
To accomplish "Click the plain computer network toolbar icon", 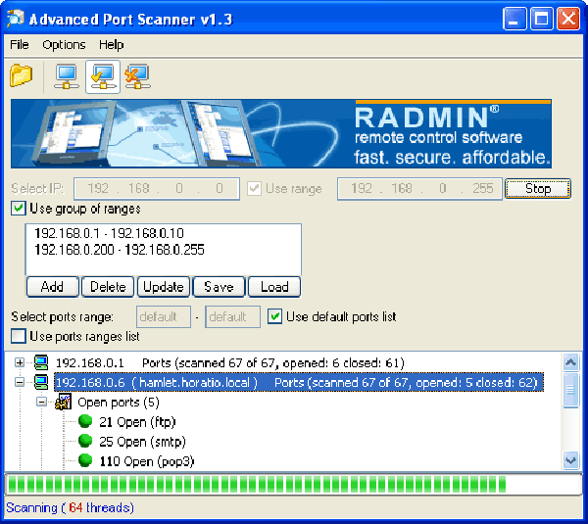I will (67, 76).
